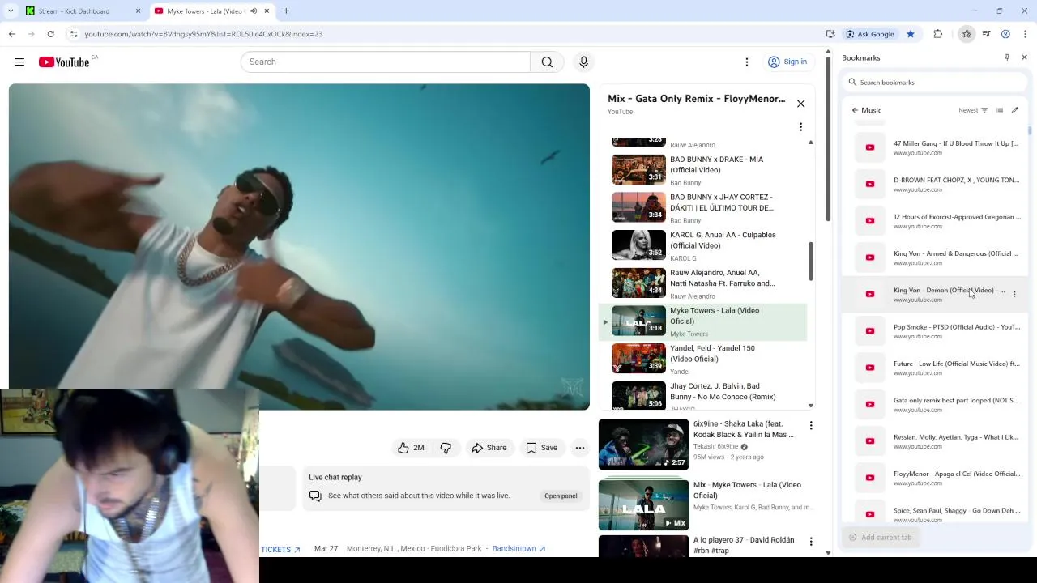
Task: Go back in browser history
Action: [x=11, y=34]
